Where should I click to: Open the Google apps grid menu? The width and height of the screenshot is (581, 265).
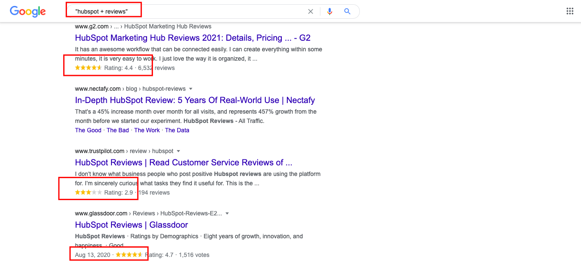coord(570,11)
